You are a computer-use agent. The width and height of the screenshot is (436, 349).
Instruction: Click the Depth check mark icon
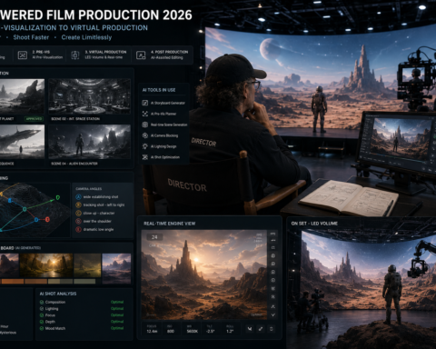click(x=42, y=322)
